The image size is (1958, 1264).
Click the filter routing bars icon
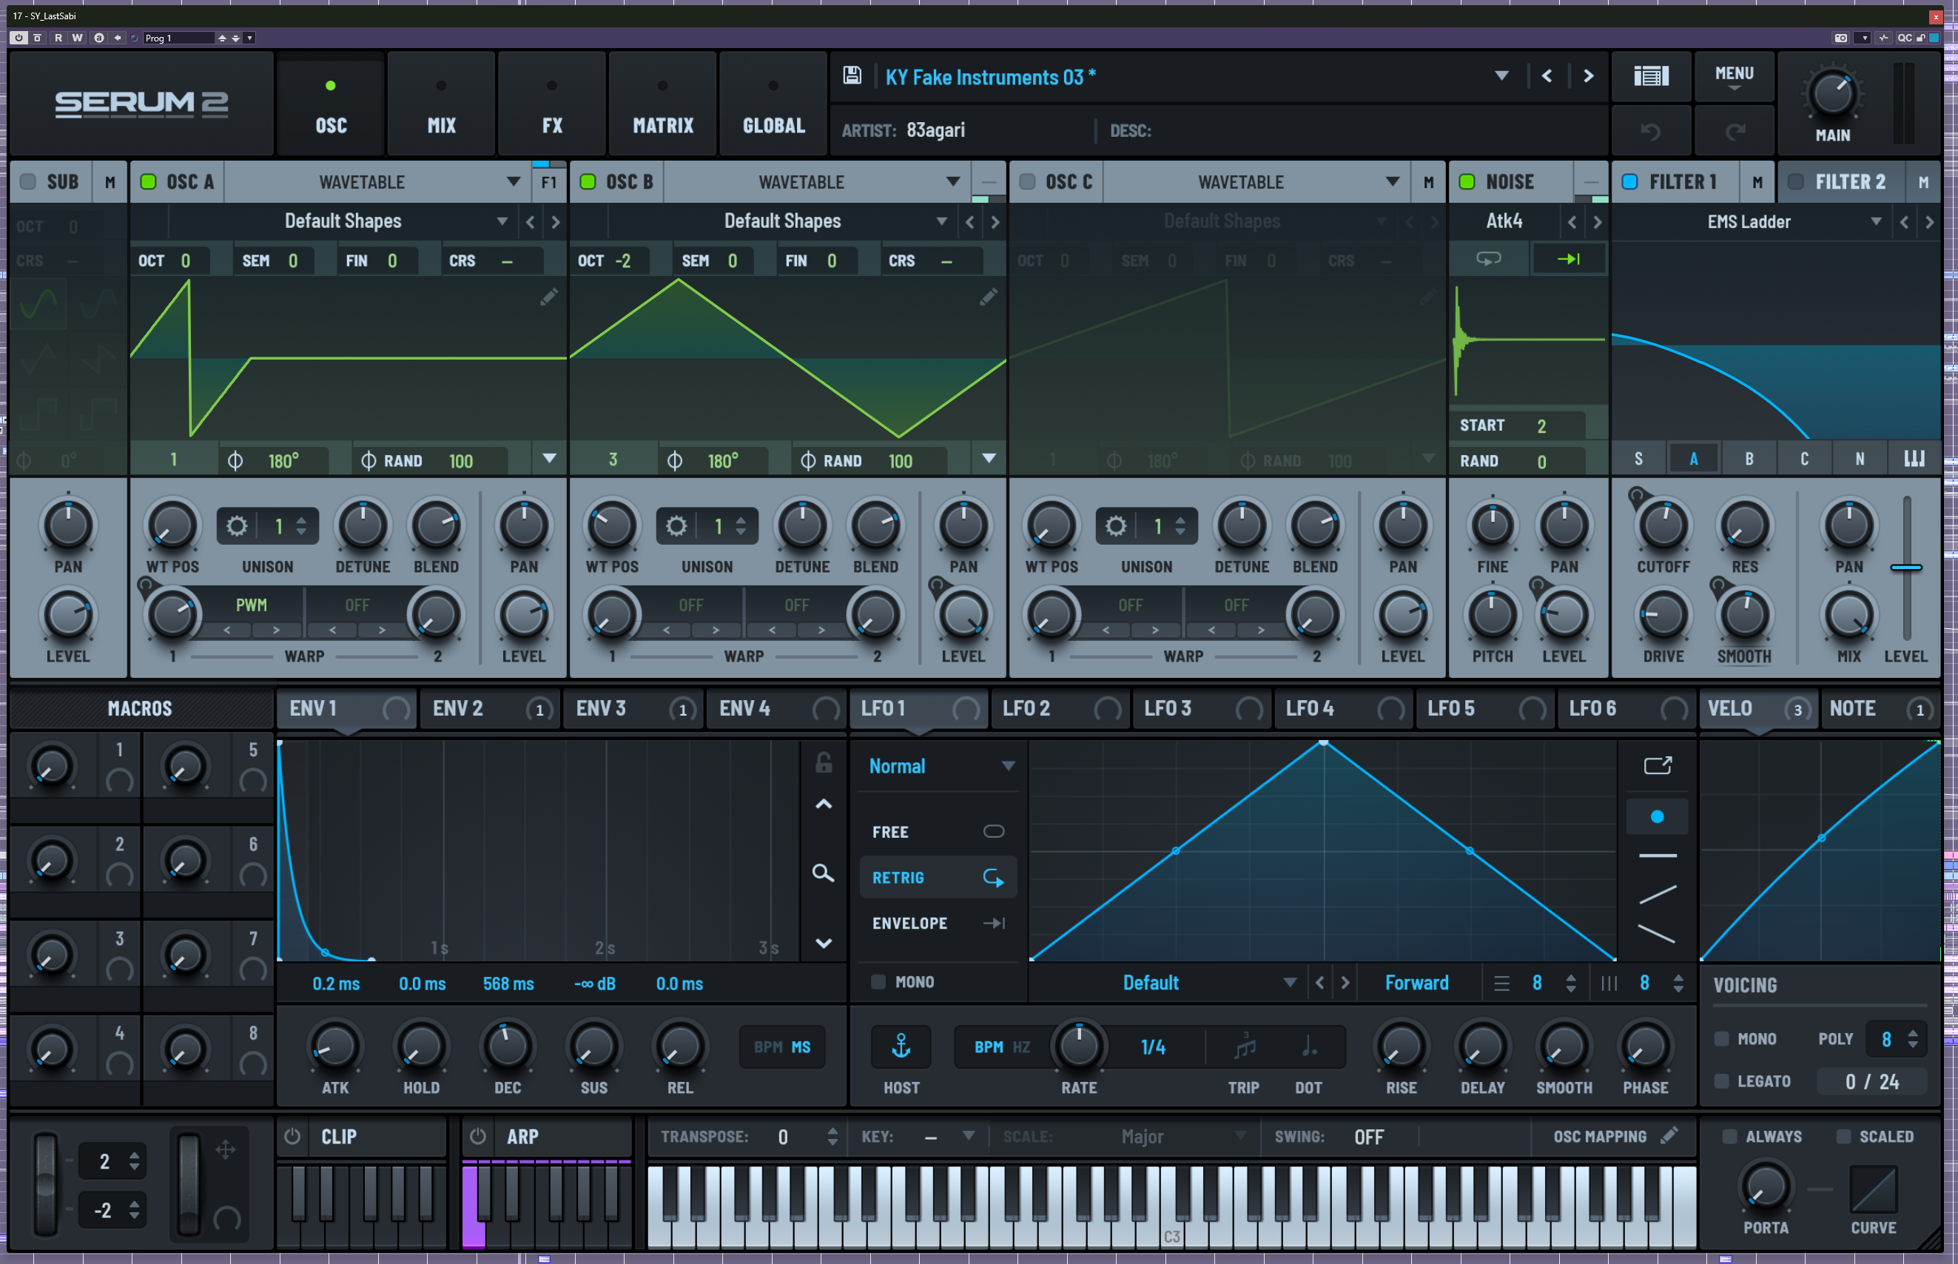[x=1914, y=459]
